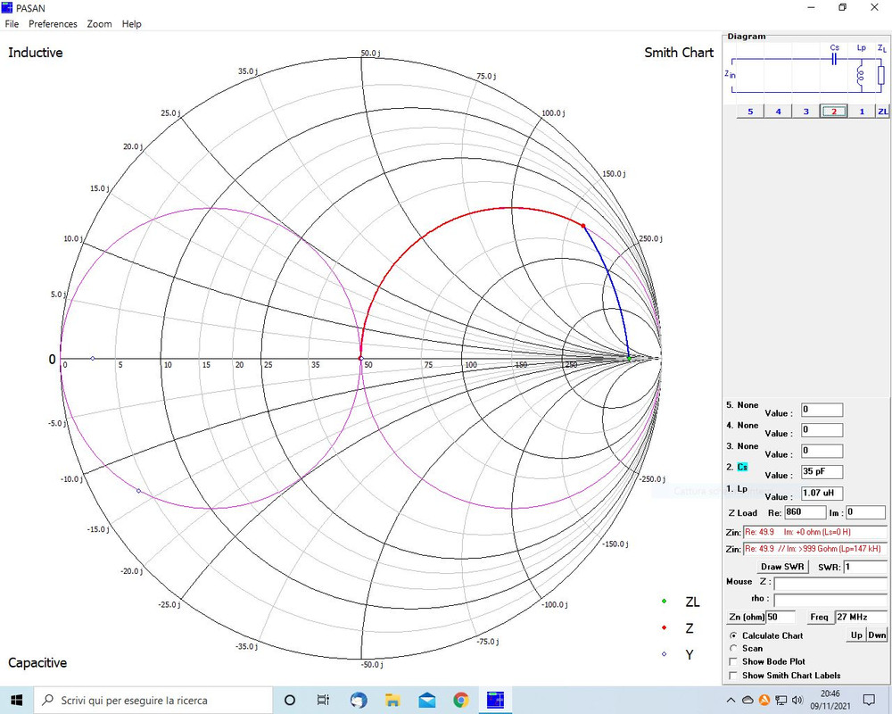
Task: Select element slot 1 in Diagram
Action: pos(862,112)
